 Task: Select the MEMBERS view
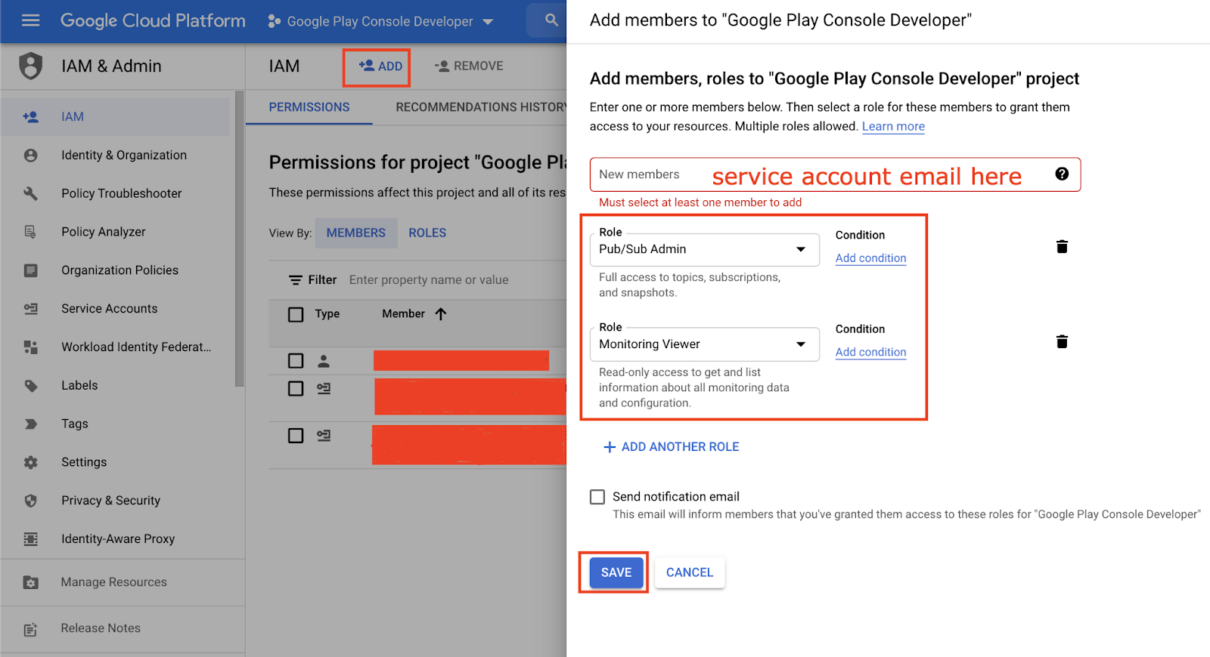(x=355, y=233)
